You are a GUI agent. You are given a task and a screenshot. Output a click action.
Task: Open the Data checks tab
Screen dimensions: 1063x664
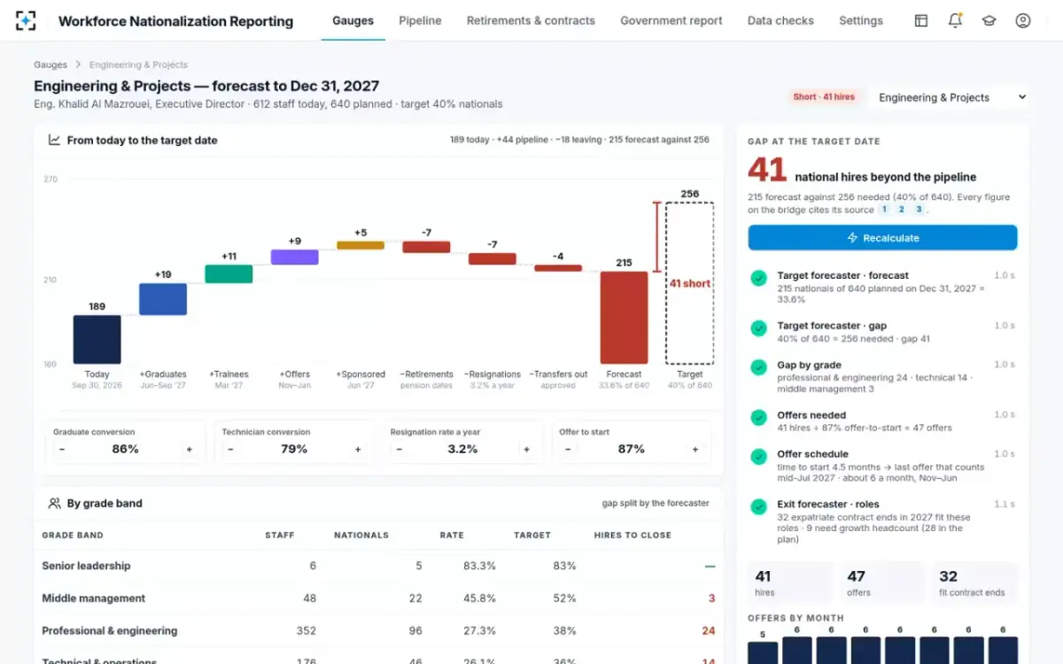pyautogui.click(x=780, y=20)
